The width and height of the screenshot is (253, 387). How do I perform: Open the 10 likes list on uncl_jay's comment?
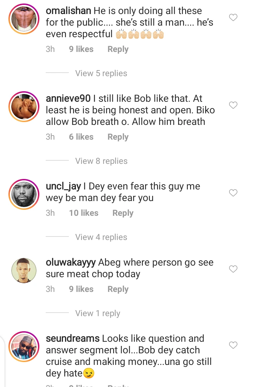tap(84, 213)
